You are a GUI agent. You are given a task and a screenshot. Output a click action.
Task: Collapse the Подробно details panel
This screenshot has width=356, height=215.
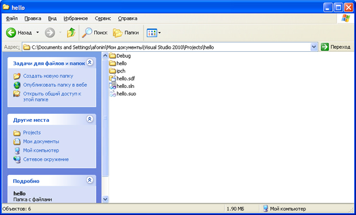click(90, 180)
